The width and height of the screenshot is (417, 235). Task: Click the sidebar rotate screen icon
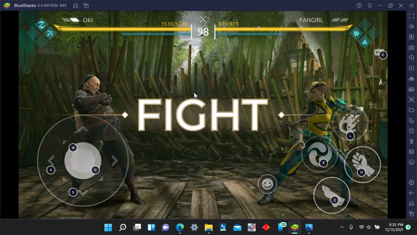[411, 131]
